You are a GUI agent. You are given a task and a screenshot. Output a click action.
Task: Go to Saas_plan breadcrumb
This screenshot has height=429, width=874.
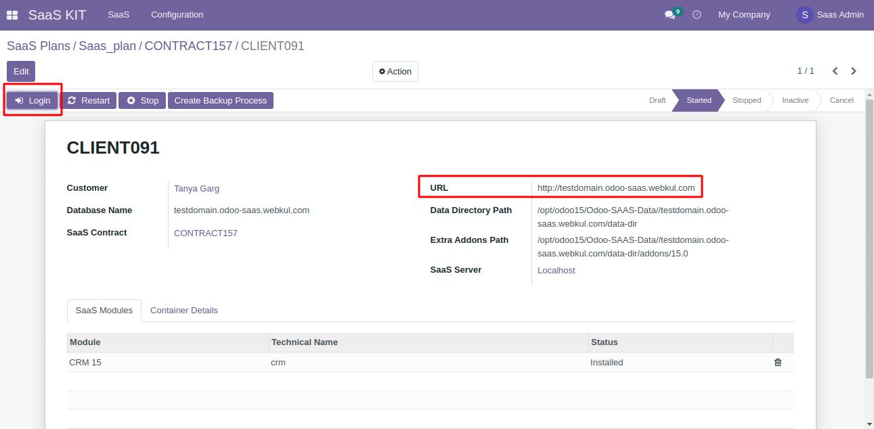[x=108, y=46]
